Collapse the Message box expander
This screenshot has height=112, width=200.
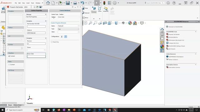click(x=46, y=15)
